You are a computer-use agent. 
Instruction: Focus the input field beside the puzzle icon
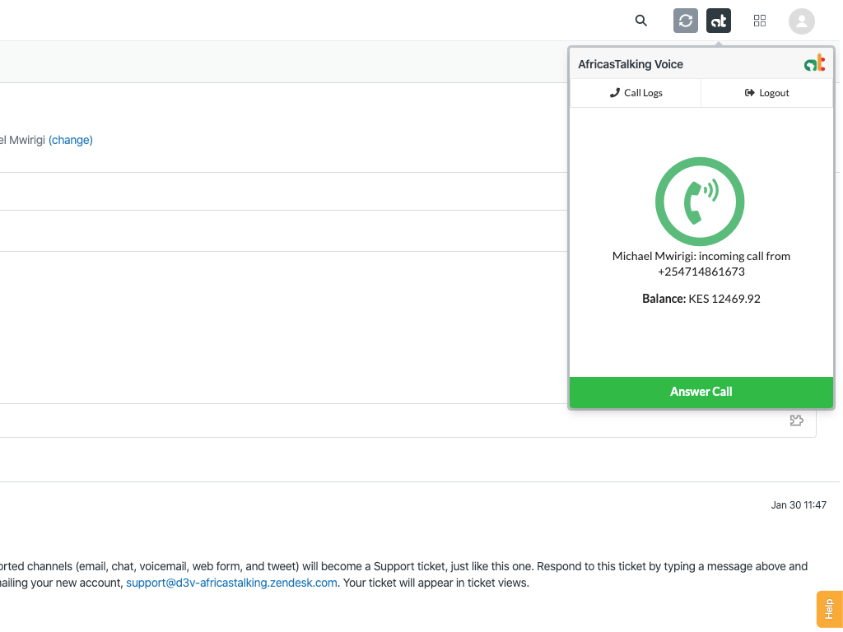coord(387,421)
